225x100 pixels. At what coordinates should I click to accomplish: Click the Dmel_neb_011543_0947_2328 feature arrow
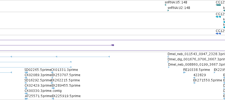click(168, 57)
